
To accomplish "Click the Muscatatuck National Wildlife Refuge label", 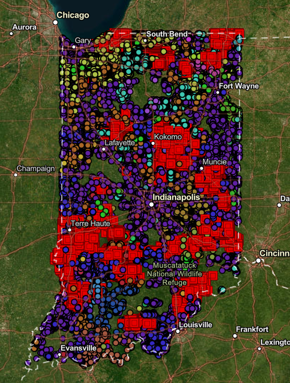I will [x=174, y=274].
